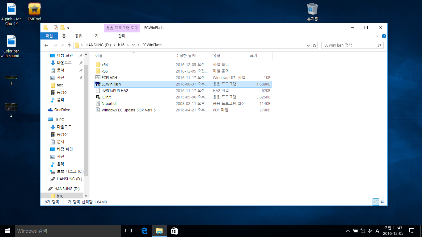Open the Windows Store from taskbar
Screen dimensions: 422x237
tap(174, 231)
